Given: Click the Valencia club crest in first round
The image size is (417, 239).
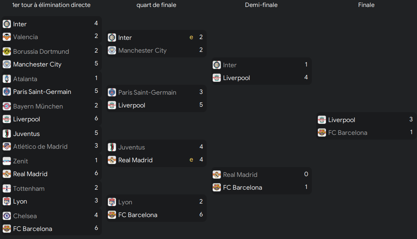Looking at the screenshot, I should click(7, 37).
